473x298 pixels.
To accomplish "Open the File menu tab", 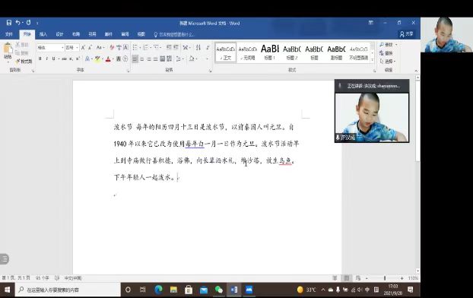I will tap(9, 34).
